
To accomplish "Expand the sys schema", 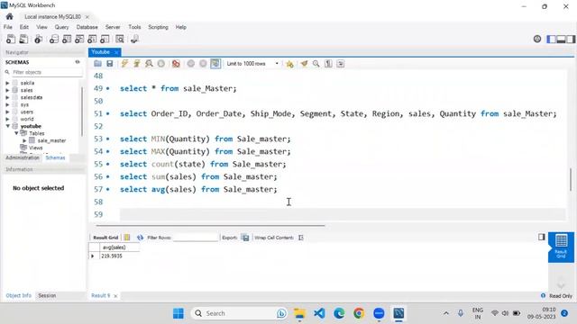I will 7,104.
